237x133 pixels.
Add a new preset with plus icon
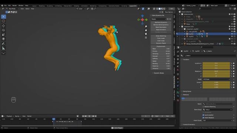pyautogui.click(x=168, y=19)
